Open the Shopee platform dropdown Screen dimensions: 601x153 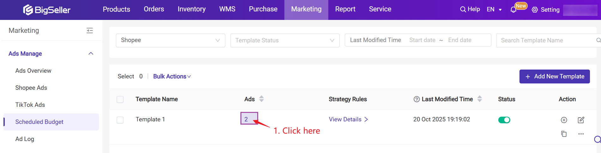point(170,40)
